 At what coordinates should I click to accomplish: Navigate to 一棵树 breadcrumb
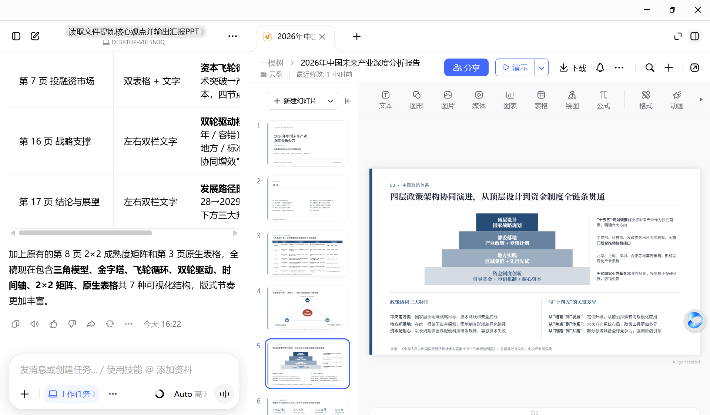272,63
